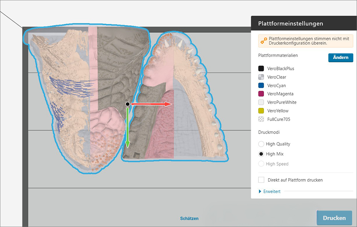The image size is (357, 227).
Task: Enable Direkt auf Plattform drucken checkbox
Action: point(261,180)
